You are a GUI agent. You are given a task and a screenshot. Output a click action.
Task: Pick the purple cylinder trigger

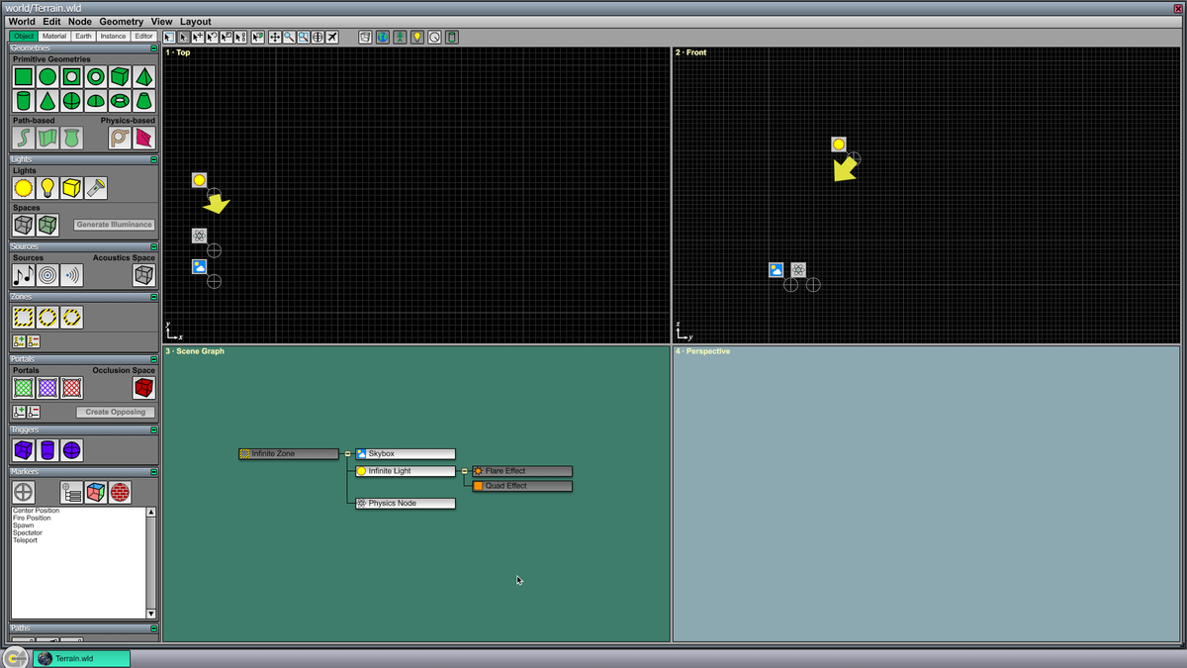[x=47, y=450]
